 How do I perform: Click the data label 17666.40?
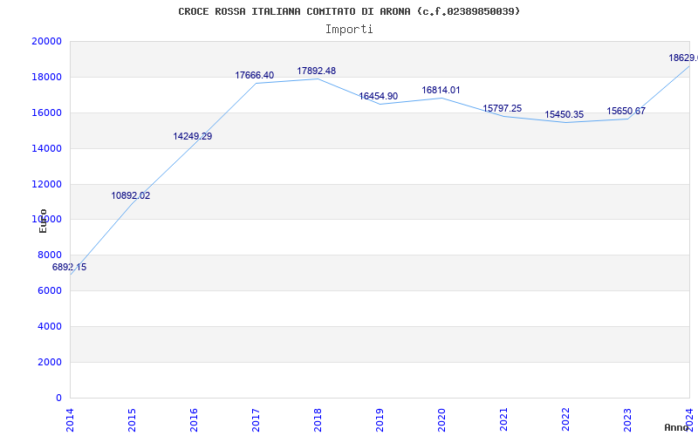(x=254, y=75)
